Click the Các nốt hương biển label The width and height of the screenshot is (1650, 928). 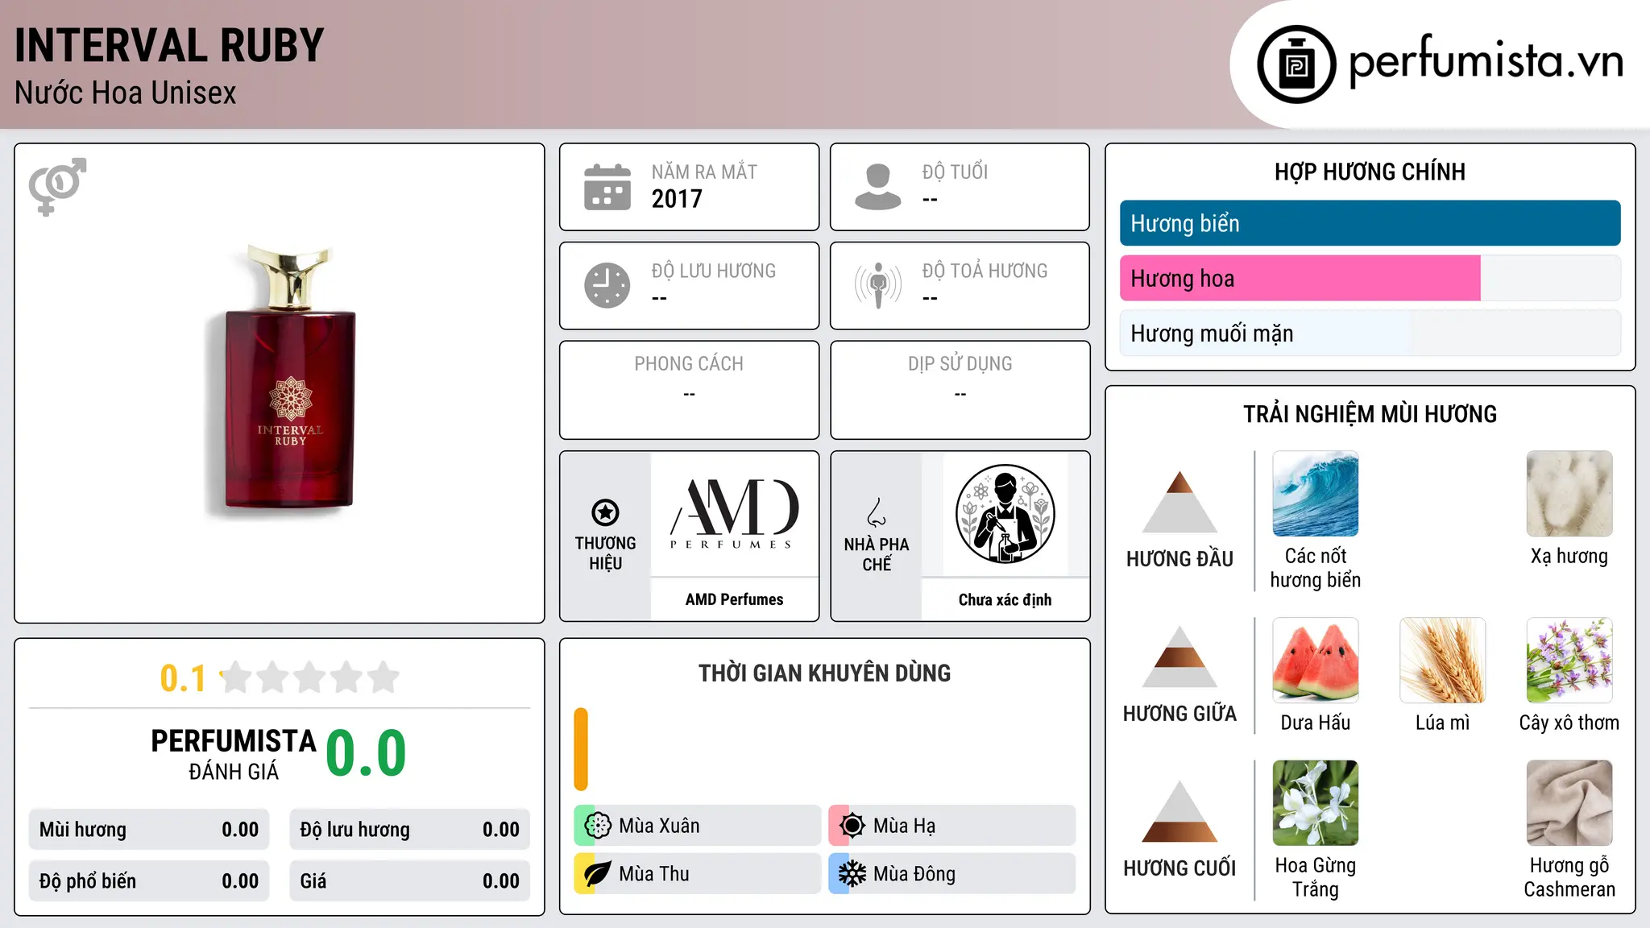(x=1316, y=568)
